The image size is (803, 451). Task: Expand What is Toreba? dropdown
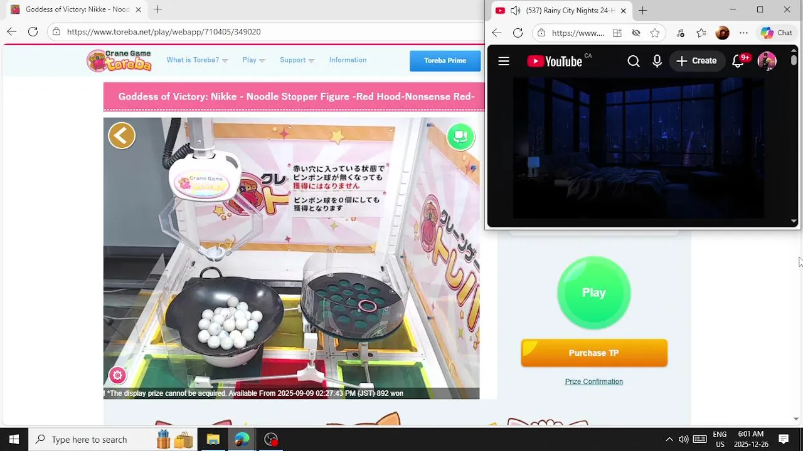[197, 60]
